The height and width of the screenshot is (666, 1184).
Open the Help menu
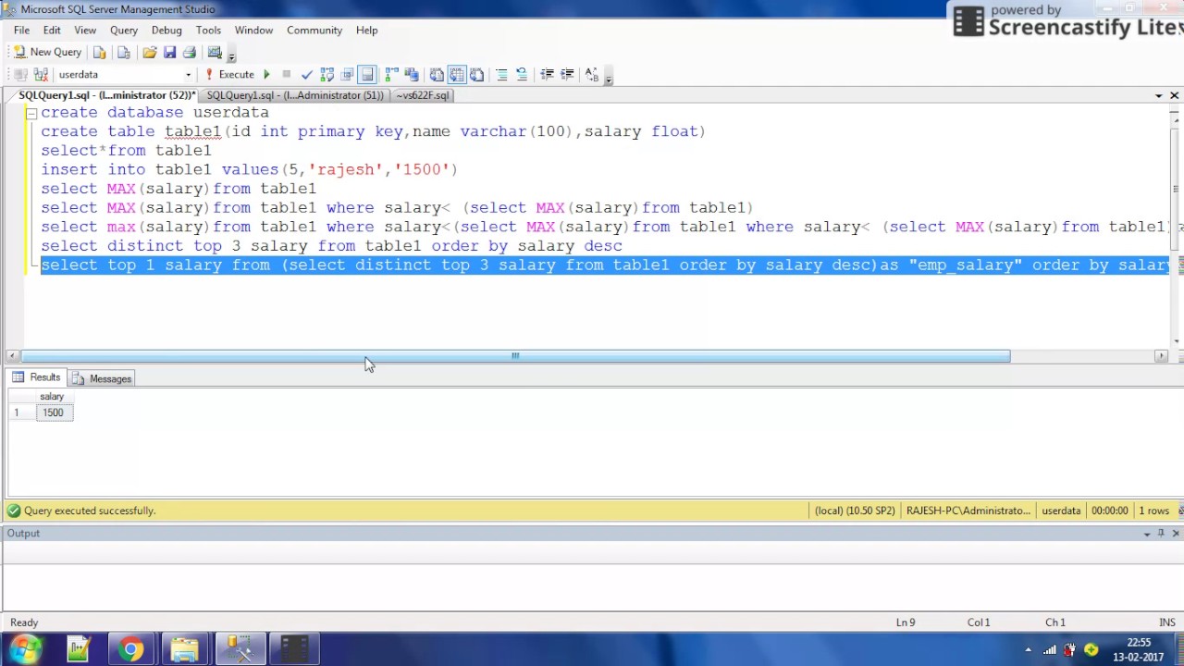[366, 31]
